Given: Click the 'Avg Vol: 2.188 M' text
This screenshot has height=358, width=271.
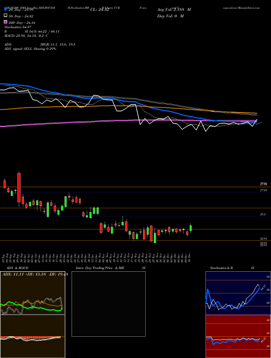Looking at the screenshot, I should pos(174,10).
